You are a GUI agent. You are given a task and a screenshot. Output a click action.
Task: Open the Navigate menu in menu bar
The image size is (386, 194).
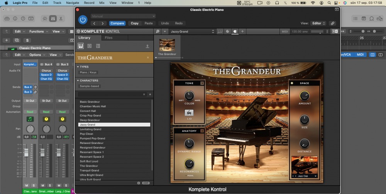pos(72,3)
